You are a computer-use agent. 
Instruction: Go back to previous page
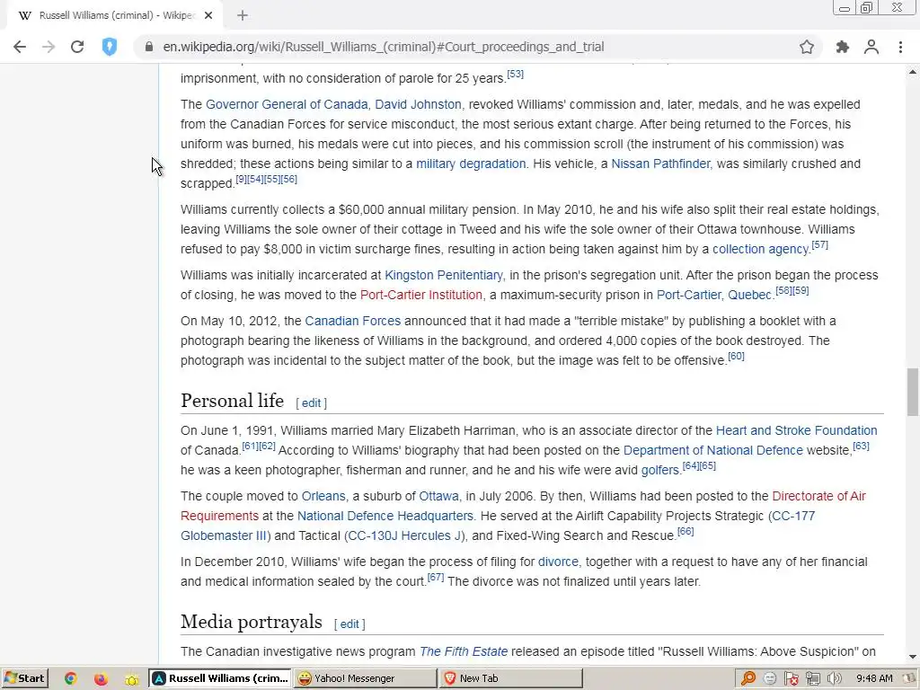[20, 47]
